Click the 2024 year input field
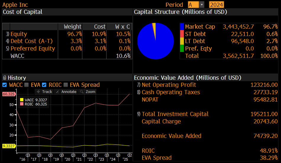This screenshot has height=163, width=281. pos(217,5)
